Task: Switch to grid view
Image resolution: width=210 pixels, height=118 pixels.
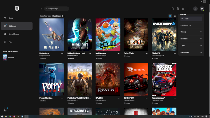Action: click(x=170, y=16)
